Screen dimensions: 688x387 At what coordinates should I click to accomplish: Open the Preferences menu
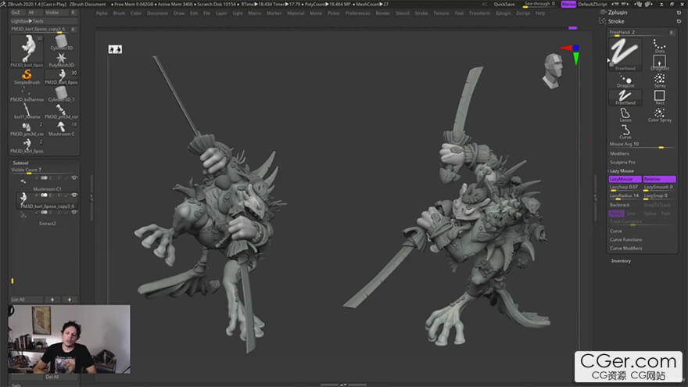[357, 13]
